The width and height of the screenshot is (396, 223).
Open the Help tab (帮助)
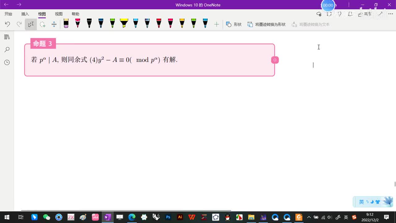coord(75,14)
